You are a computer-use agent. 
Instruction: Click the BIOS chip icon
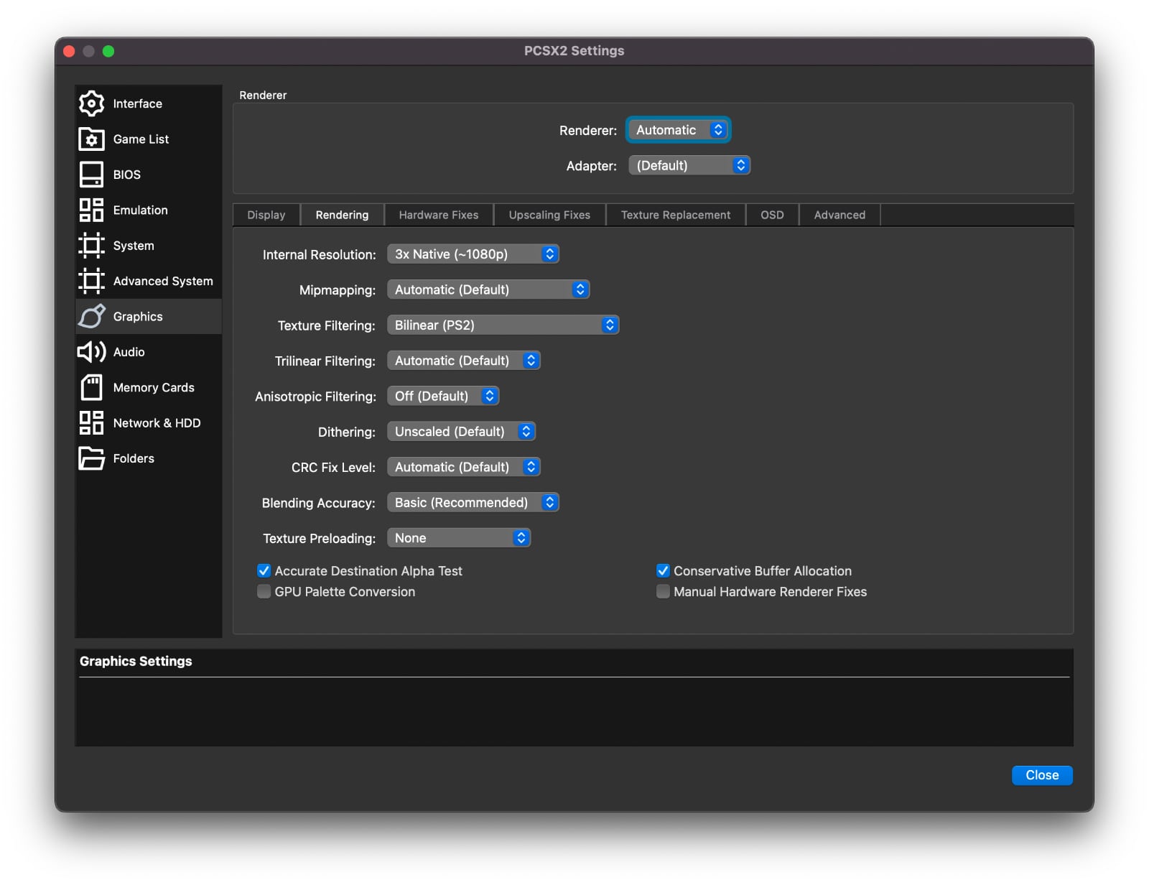(x=91, y=175)
